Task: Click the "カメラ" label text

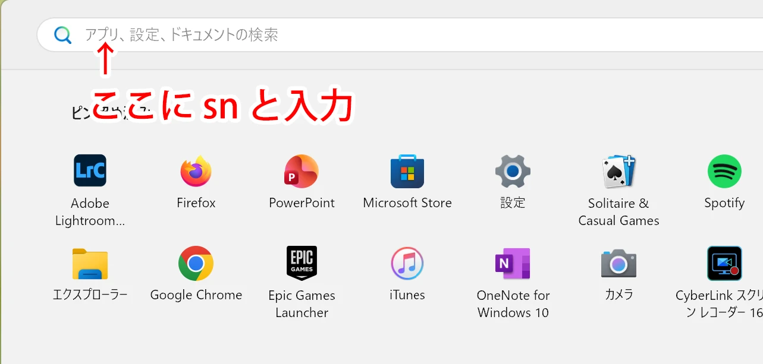Action: [619, 295]
